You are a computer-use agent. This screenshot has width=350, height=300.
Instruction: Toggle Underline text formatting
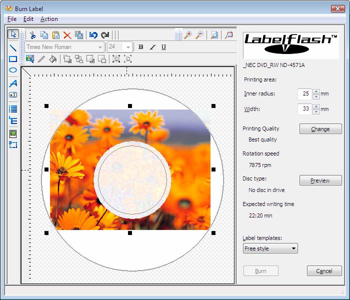(x=163, y=47)
